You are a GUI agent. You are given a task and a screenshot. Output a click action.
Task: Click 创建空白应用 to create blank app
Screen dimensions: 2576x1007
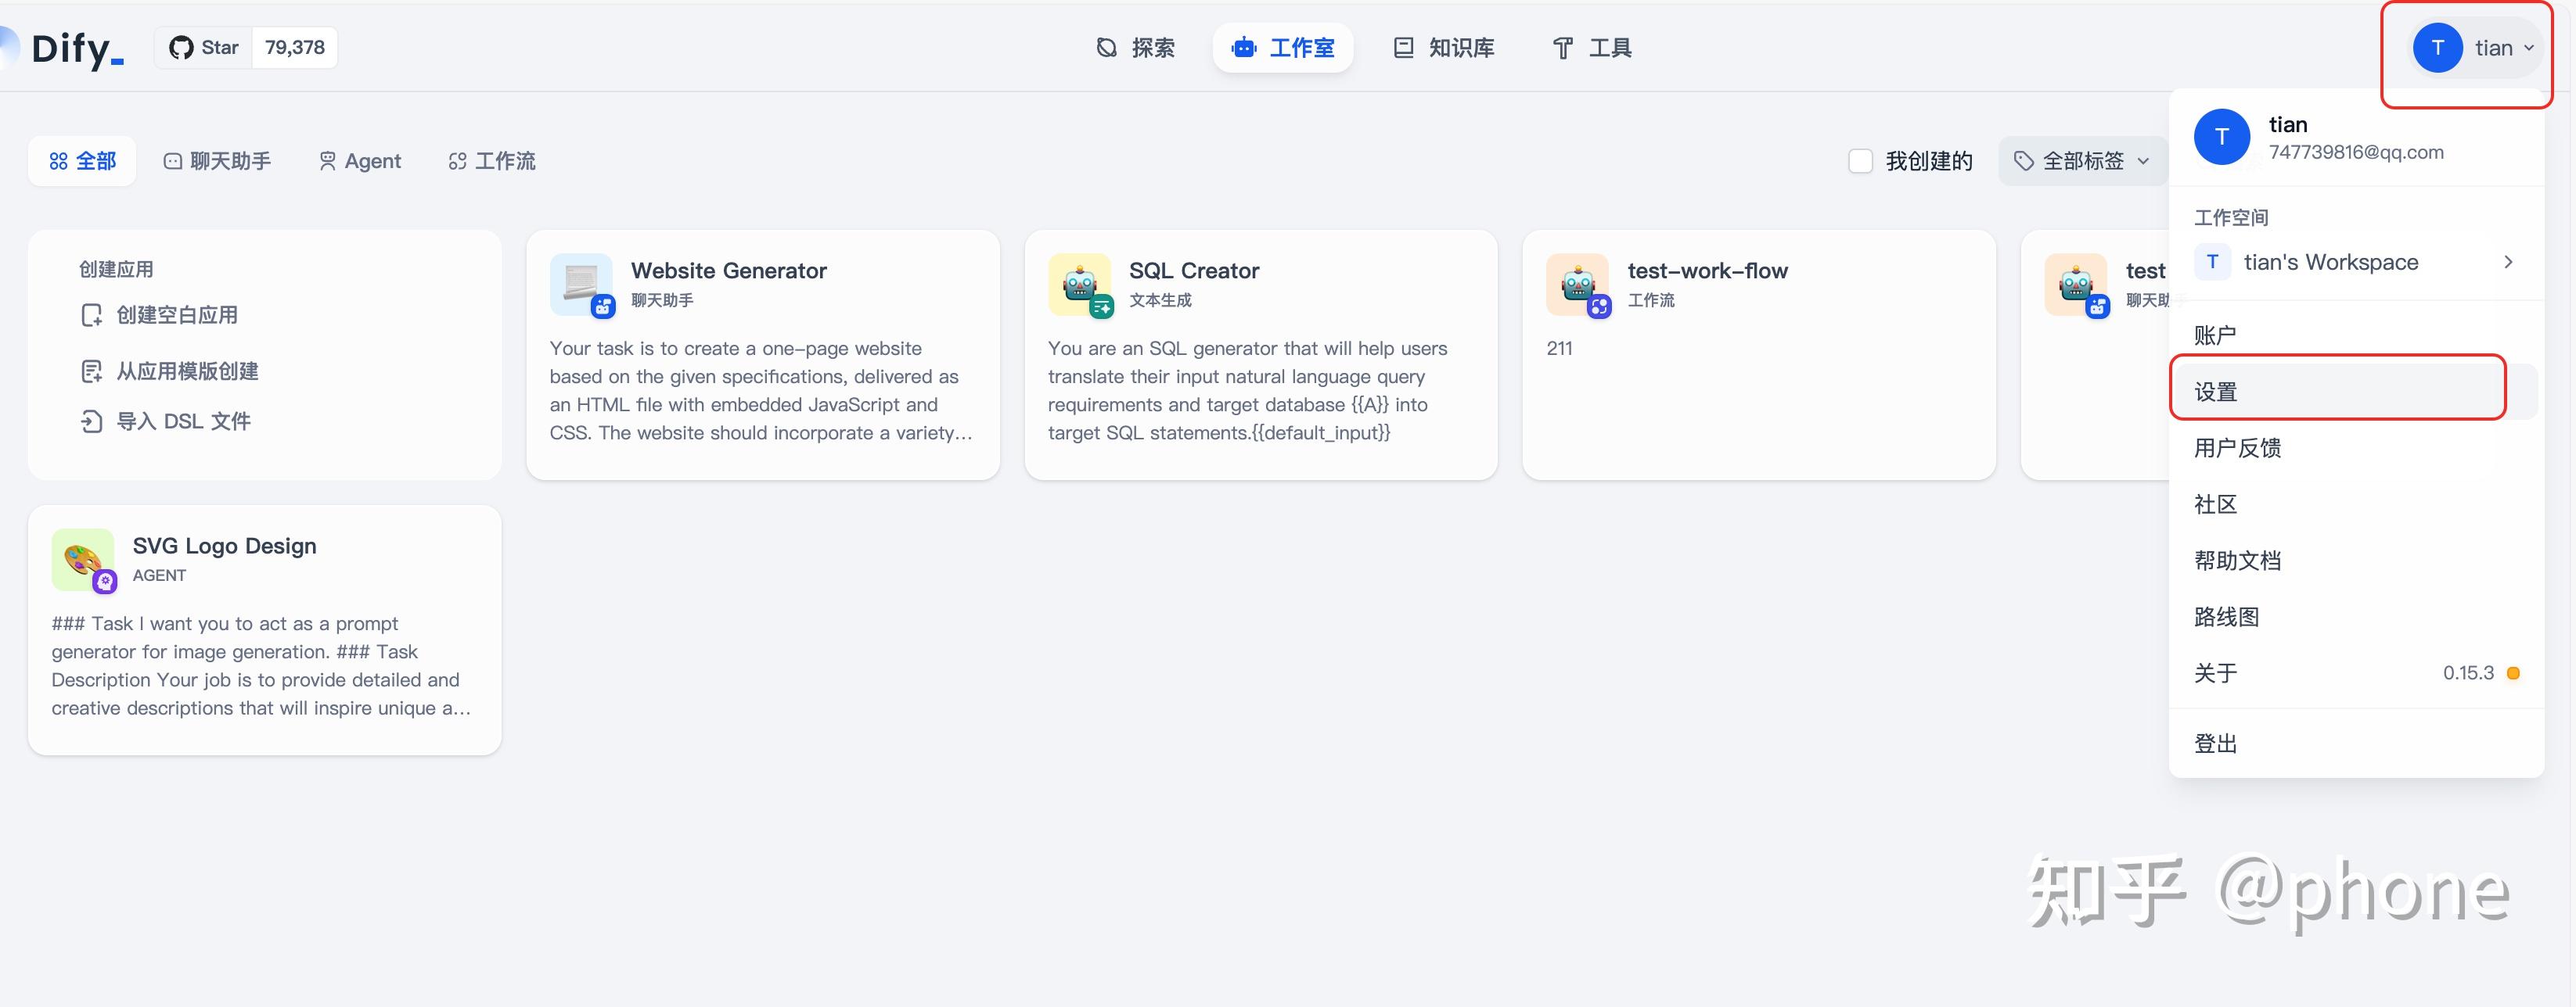point(177,316)
